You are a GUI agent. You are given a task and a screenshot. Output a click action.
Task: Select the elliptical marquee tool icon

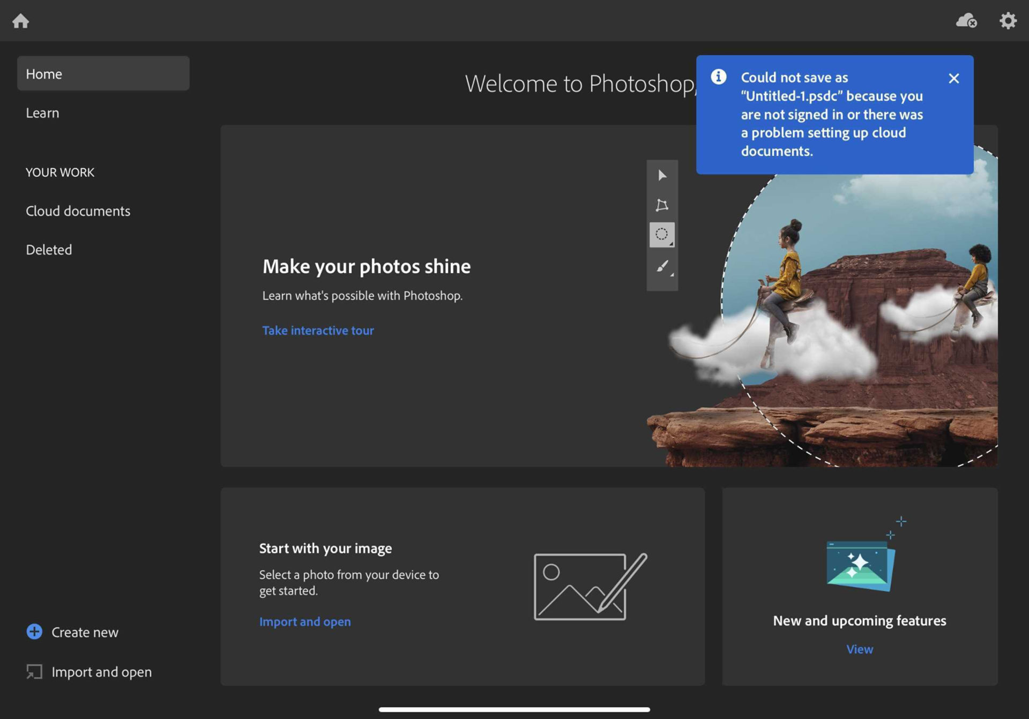662,235
